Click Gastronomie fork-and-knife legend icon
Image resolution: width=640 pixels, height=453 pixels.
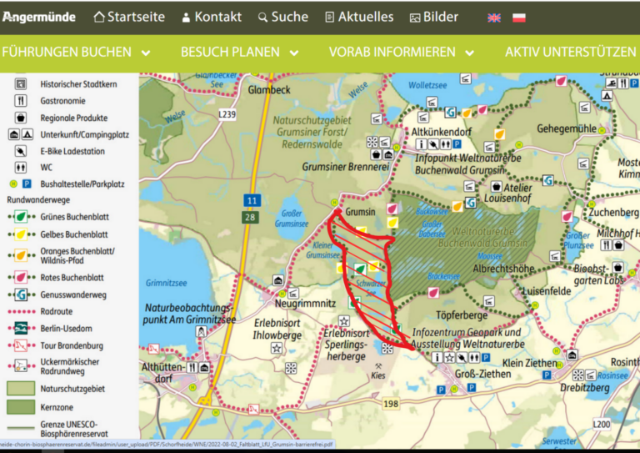point(20,100)
